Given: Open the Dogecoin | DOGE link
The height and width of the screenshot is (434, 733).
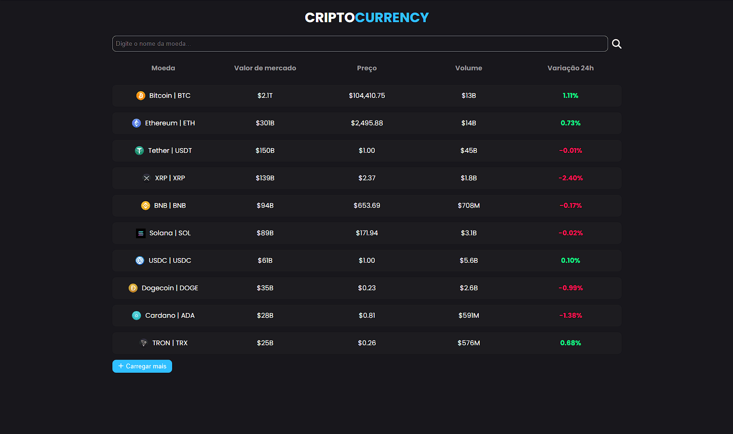Looking at the screenshot, I should [170, 288].
